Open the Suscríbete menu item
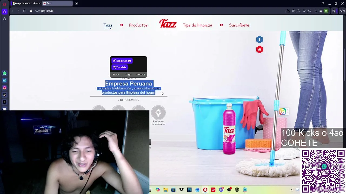The height and width of the screenshot is (194, 346). pyautogui.click(x=239, y=25)
